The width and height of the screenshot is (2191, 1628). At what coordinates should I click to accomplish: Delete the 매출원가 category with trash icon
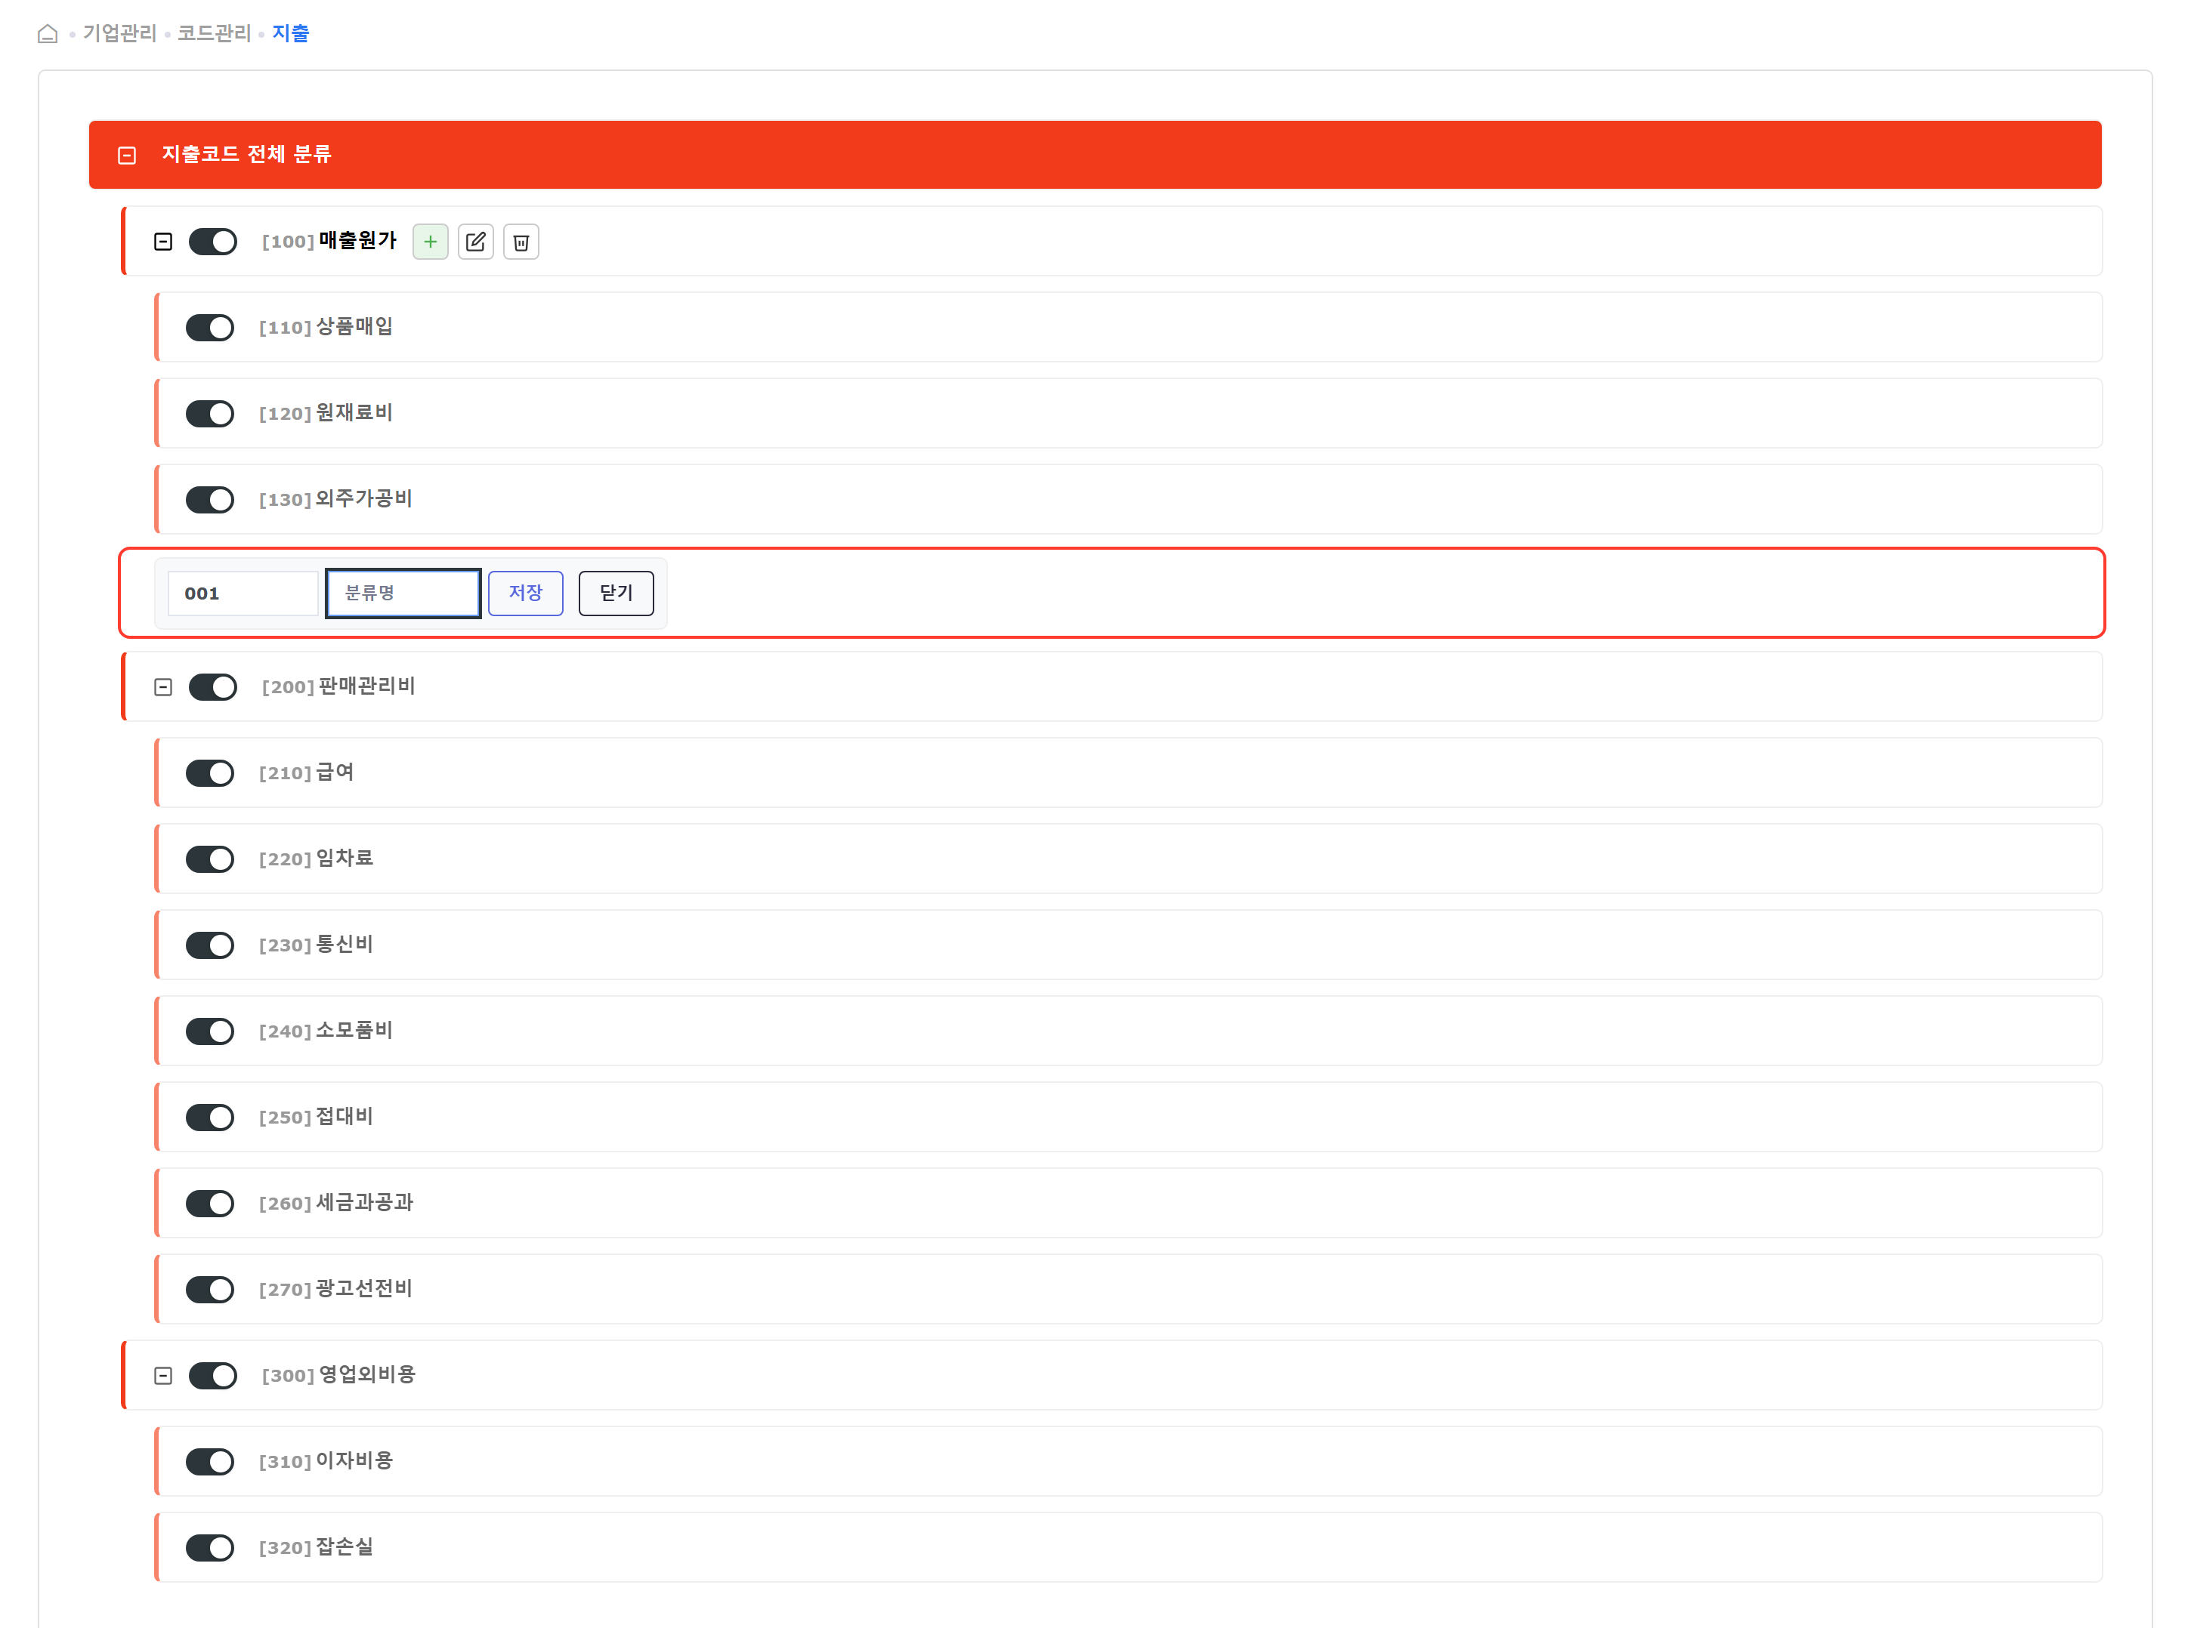[x=521, y=242]
